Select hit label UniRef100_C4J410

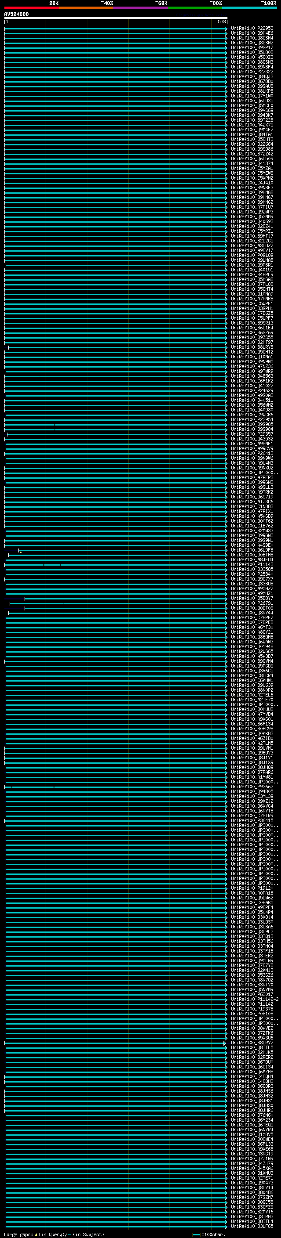(252, 183)
